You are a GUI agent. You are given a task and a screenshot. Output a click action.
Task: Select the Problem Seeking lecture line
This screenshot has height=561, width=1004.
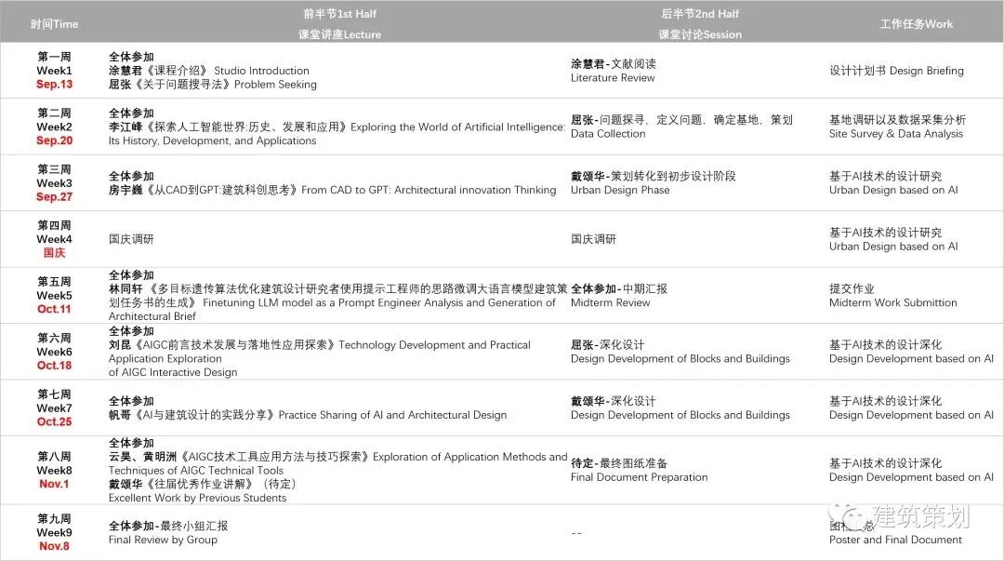point(213,85)
